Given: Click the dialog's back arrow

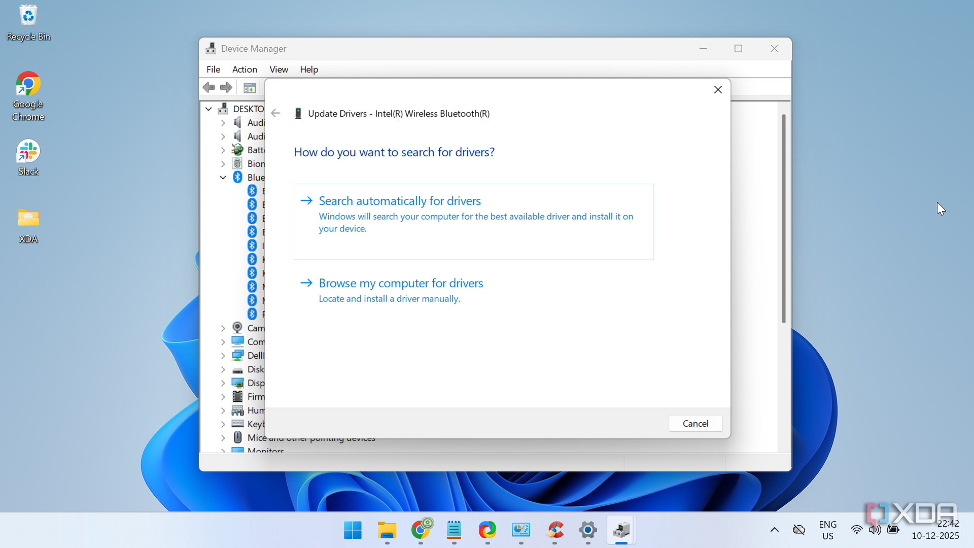Looking at the screenshot, I should 275,113.
